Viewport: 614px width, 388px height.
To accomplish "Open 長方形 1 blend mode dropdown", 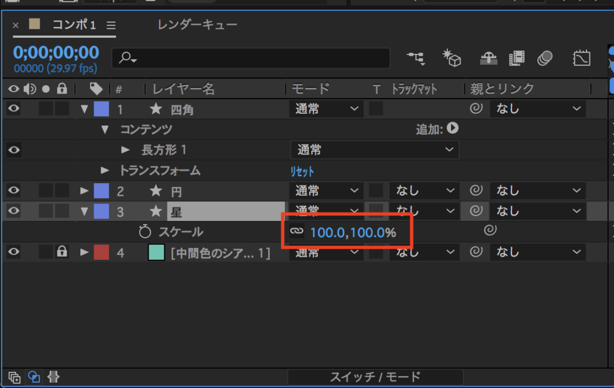I will point(375,150).
